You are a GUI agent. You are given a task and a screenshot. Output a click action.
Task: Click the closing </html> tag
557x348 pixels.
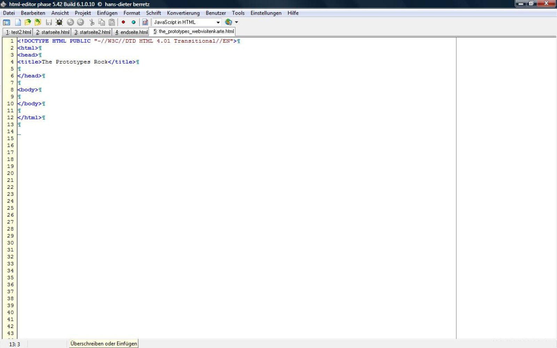(x=30, y=118)
